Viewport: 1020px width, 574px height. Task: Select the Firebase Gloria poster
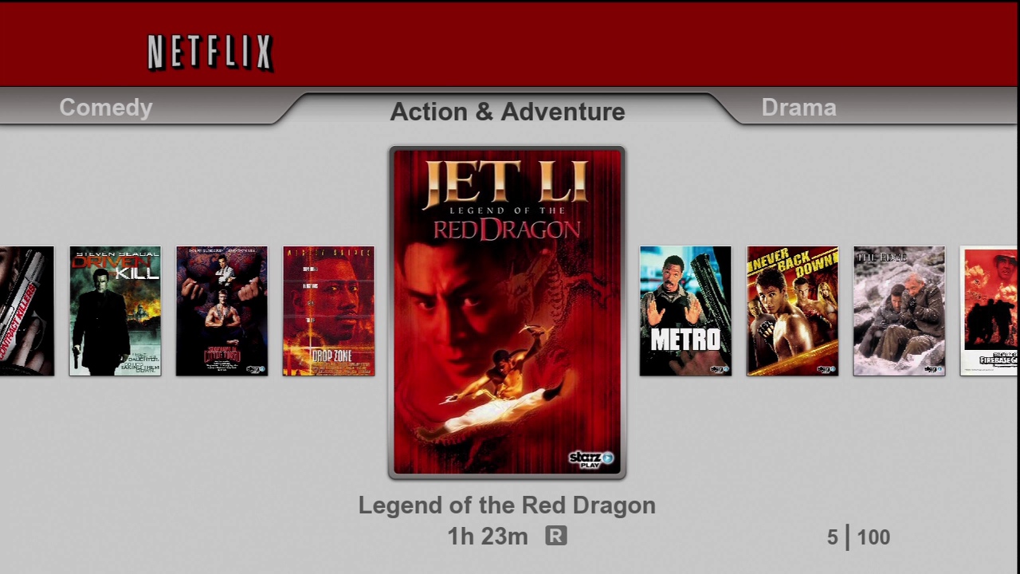(989, 311)
